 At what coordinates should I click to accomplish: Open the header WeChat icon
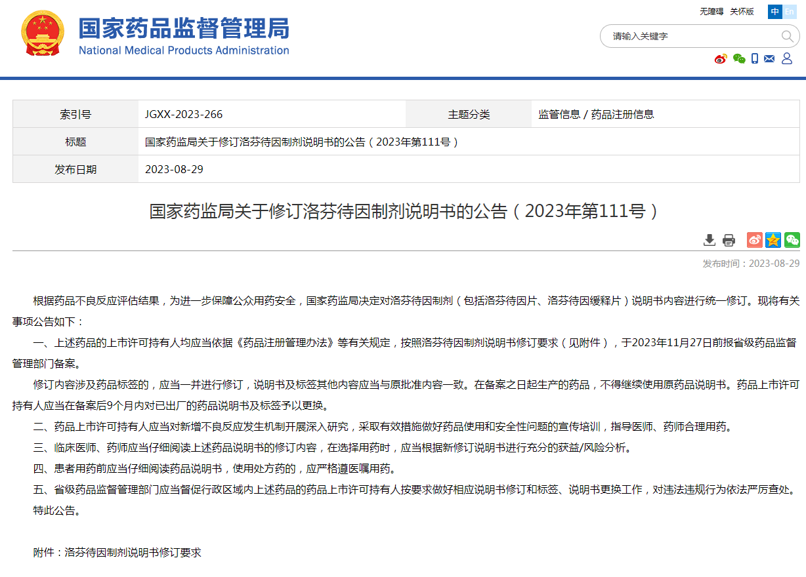tap(739, 59)
